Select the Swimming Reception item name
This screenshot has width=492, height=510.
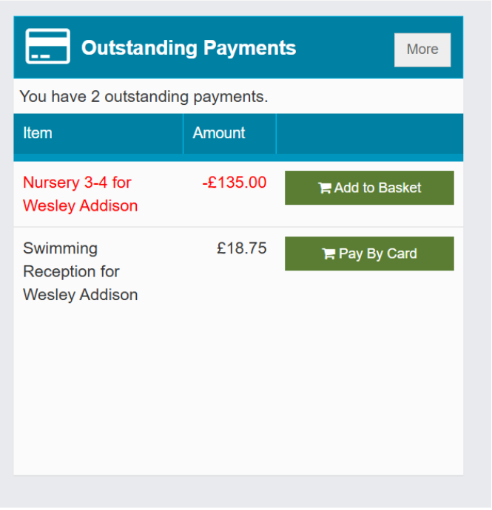point(61,248)
